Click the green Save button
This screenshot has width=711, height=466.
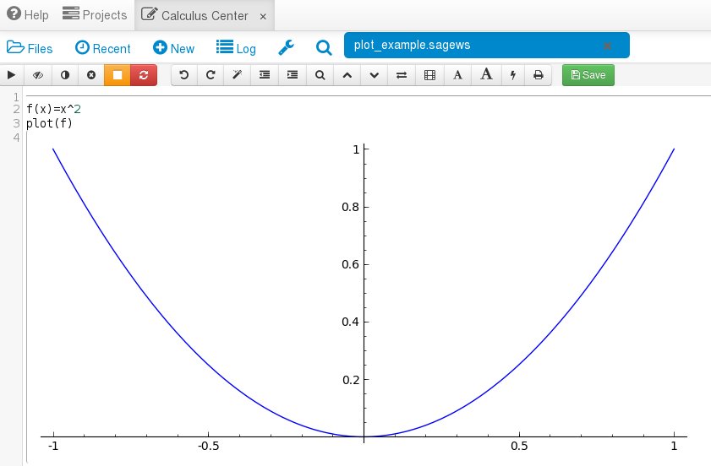point(588,75)
